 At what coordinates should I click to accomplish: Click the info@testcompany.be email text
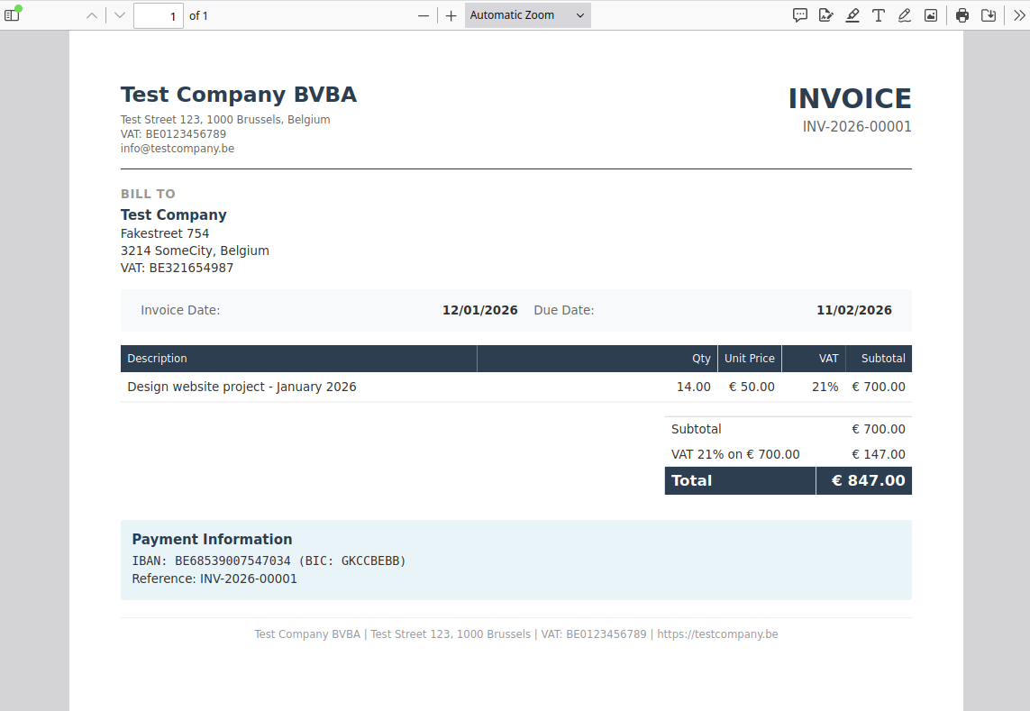178,149
